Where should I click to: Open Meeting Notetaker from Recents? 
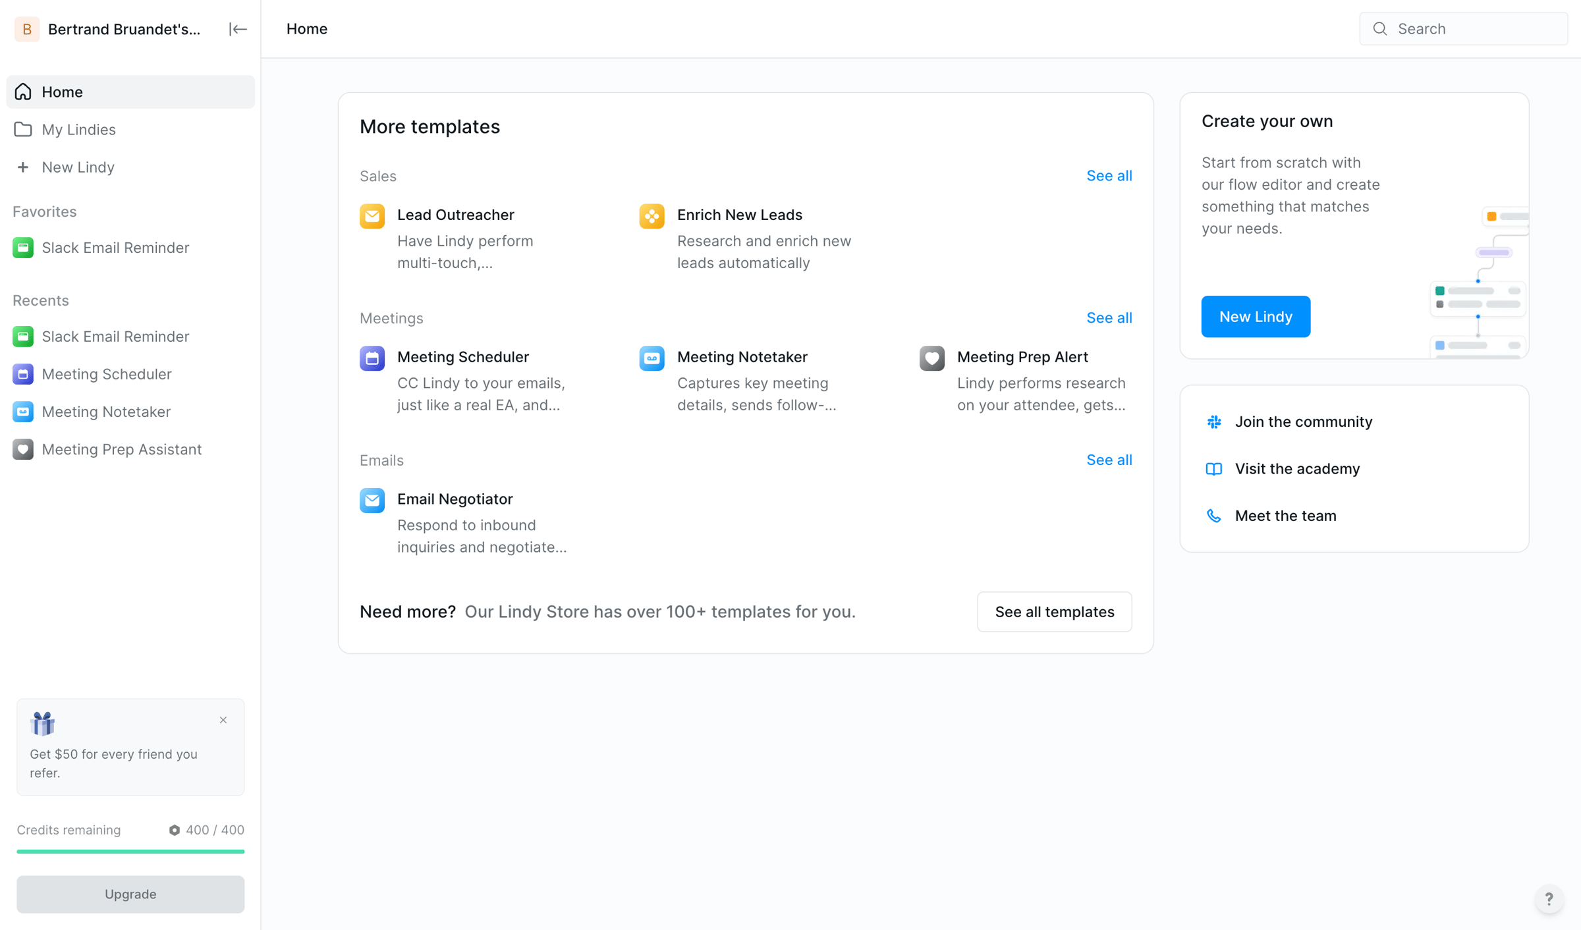(130, 412)
